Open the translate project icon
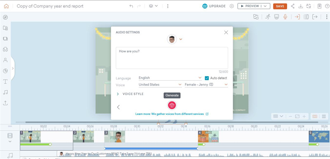Screen dimensions: 330x159 (x=309, y=6)
